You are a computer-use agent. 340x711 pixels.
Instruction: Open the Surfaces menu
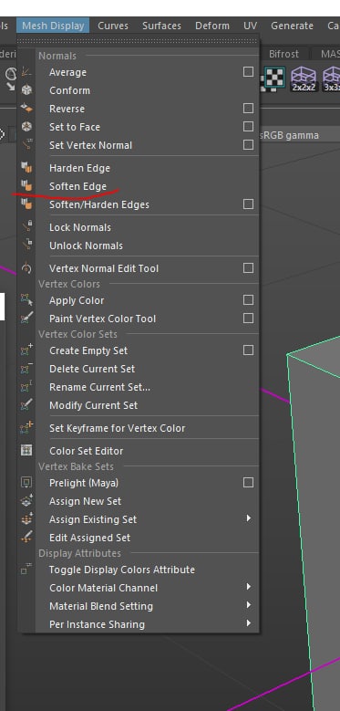pos(161,26)
